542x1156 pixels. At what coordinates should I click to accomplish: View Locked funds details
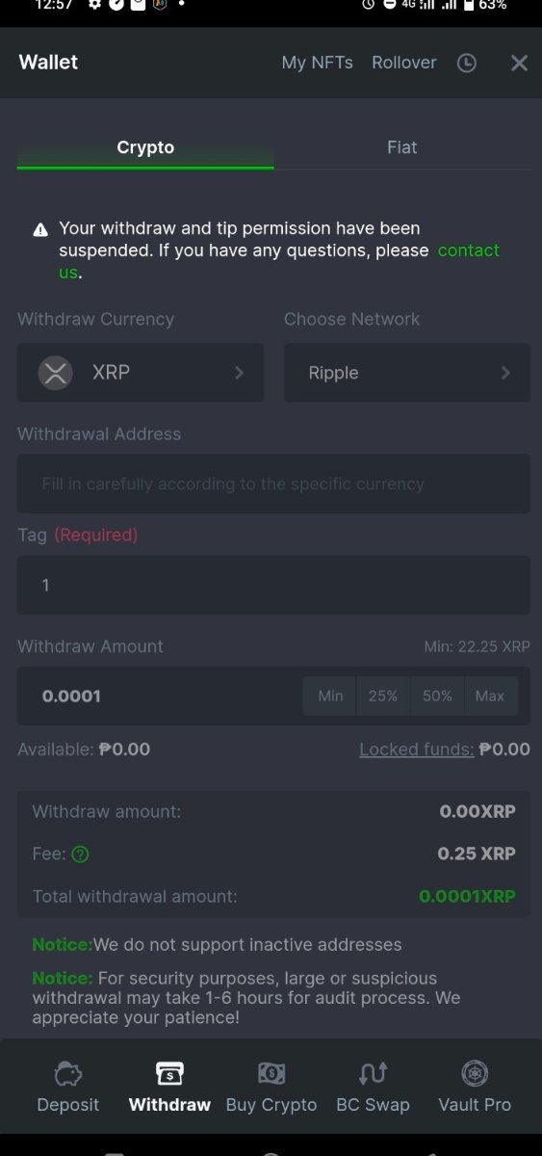[x=417, y=749]
